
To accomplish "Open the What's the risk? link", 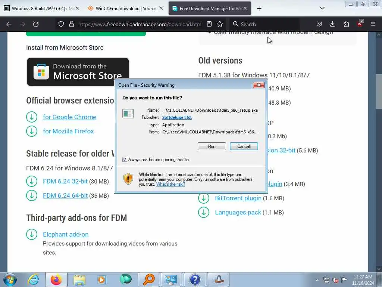I will pos(170,184).
